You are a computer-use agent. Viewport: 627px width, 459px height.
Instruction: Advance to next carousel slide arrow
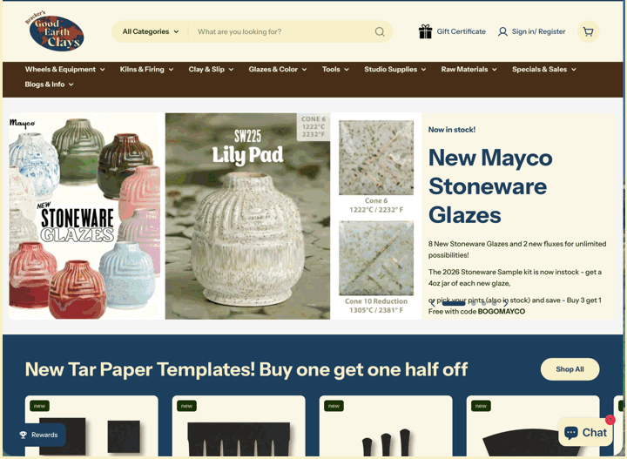505,303
